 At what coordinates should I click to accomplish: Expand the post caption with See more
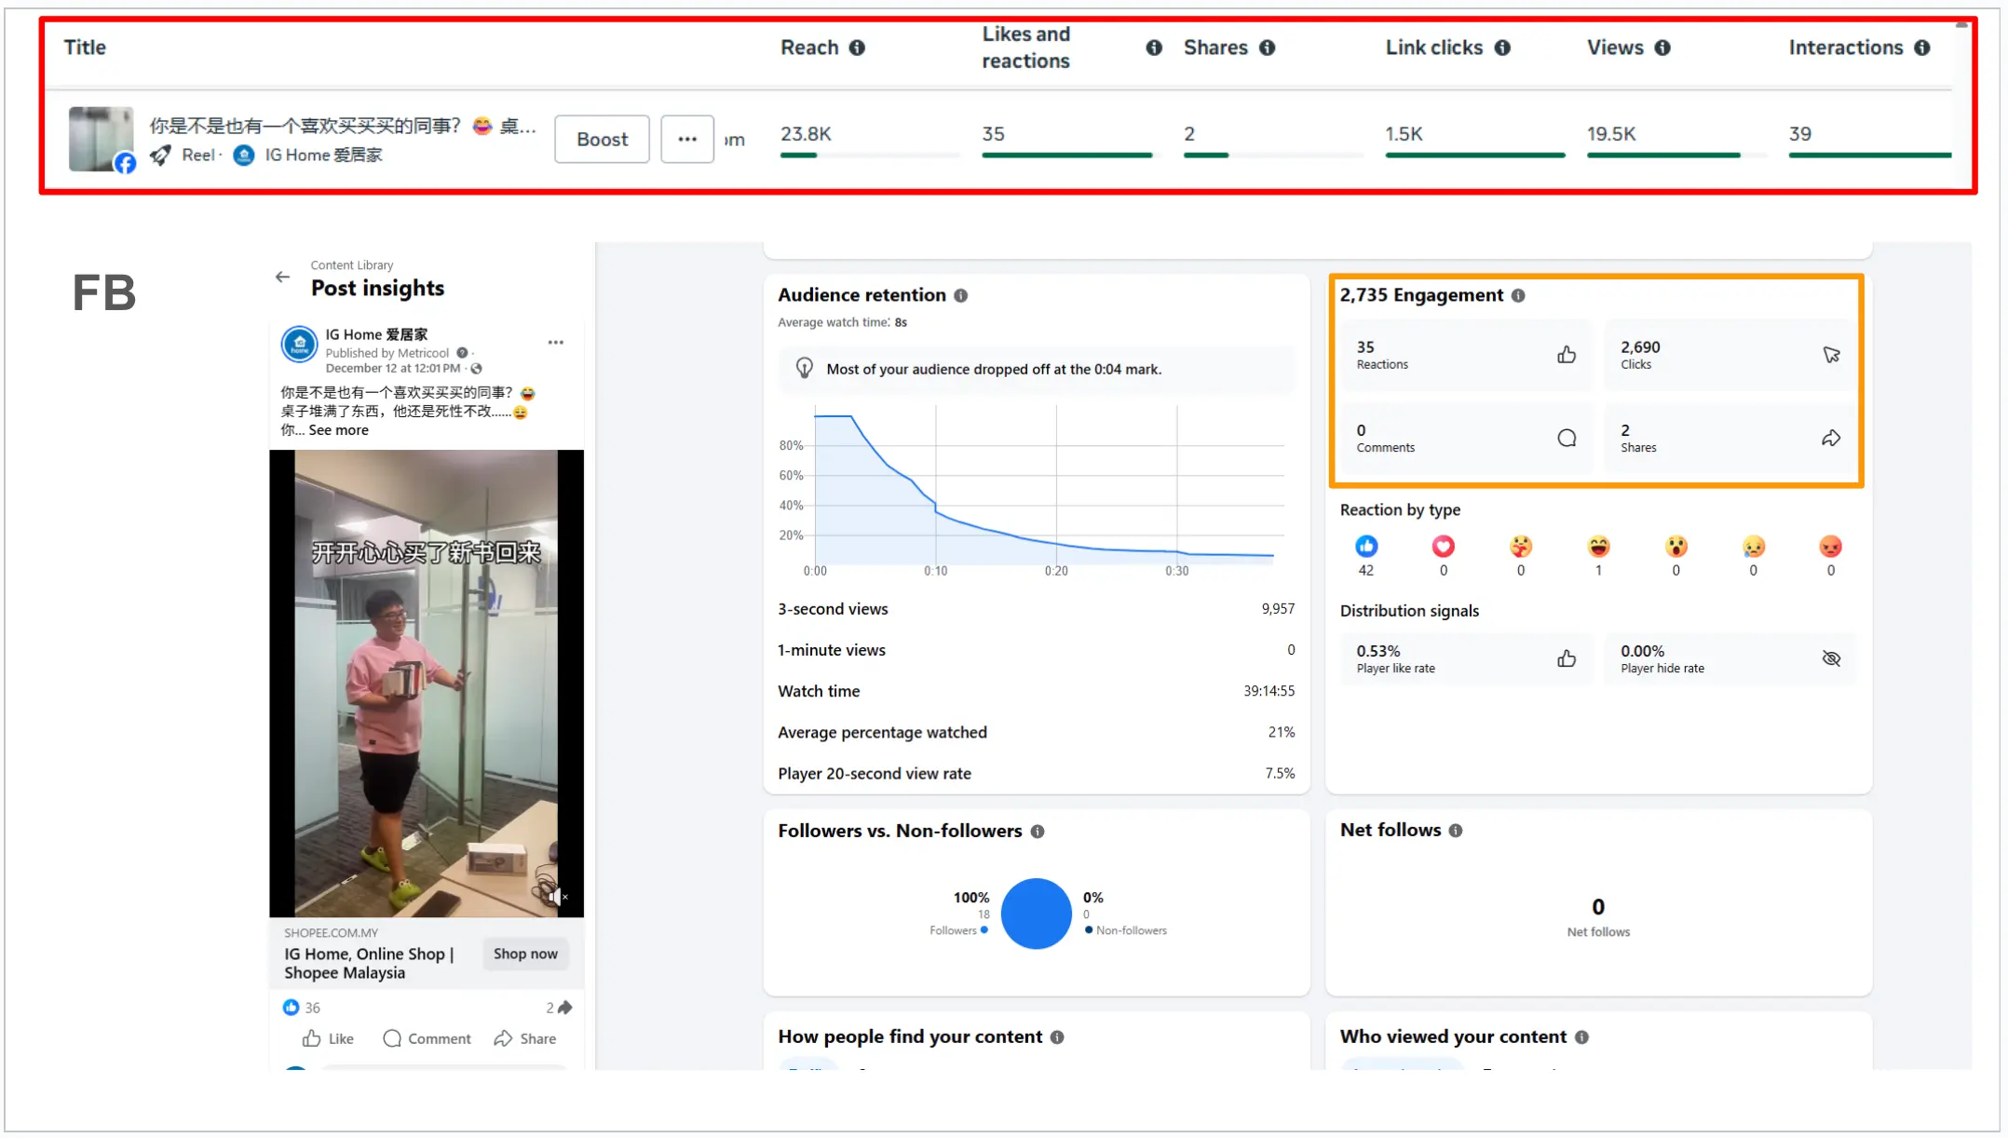coord(337,429)
